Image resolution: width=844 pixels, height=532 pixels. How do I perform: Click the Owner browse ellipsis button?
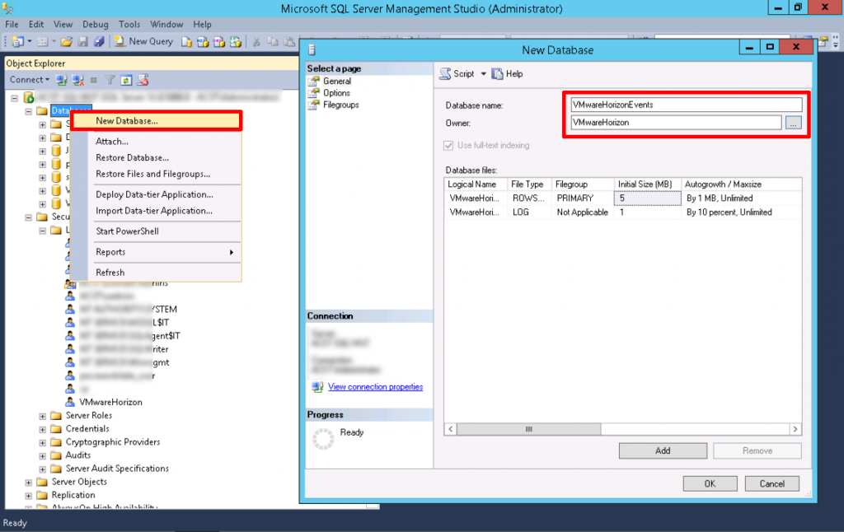click(x=794, y=122)
